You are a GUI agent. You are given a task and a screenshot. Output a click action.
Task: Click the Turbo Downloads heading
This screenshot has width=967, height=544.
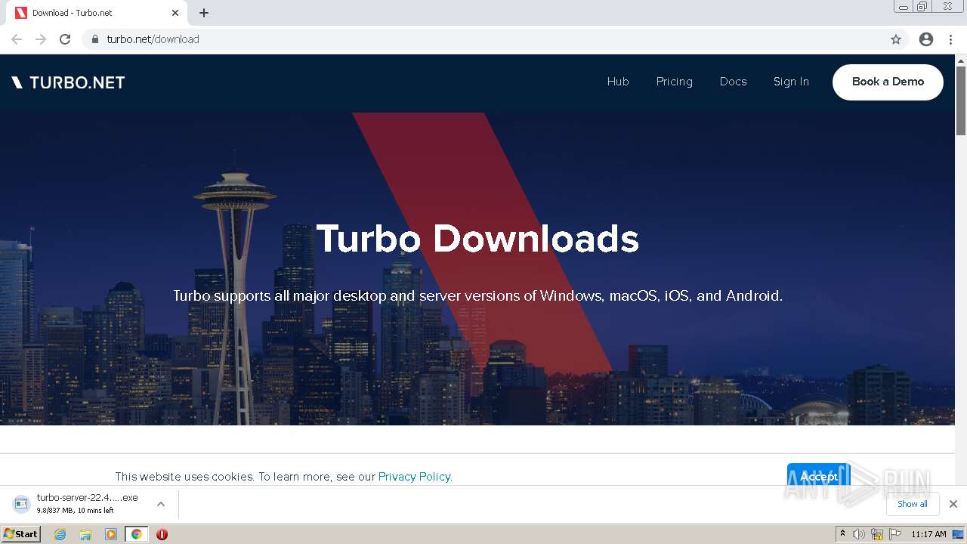click(477, 239)
